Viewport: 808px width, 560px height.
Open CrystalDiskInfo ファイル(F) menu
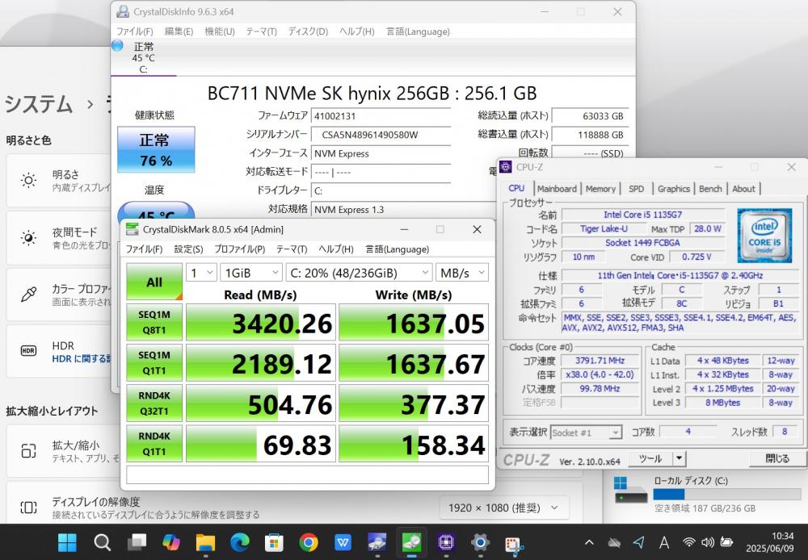point(134,31)
